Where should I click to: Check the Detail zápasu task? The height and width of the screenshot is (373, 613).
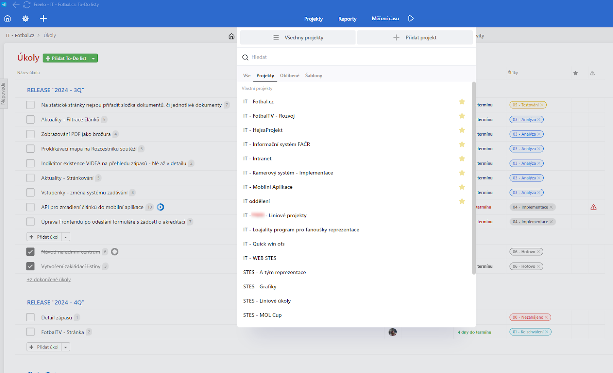click(x=30, y=317)
